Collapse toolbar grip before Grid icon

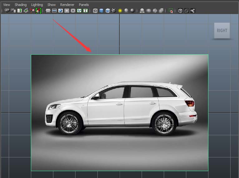tap(43, 11)
